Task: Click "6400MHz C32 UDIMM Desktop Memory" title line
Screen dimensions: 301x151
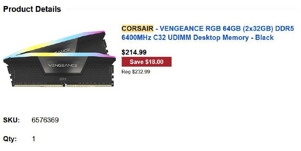Action: pyautogui.click(x=186, y=38)
